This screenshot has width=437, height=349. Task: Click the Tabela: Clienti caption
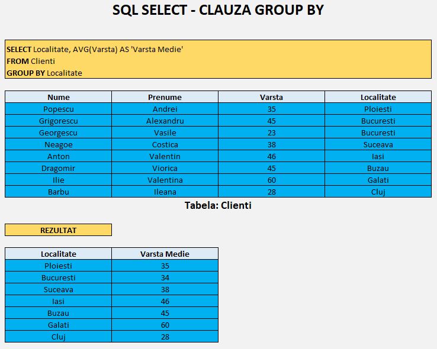click(218, 205)
